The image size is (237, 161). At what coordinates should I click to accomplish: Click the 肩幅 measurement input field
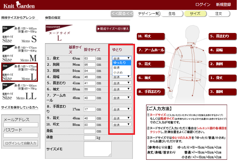pos(90,77)
